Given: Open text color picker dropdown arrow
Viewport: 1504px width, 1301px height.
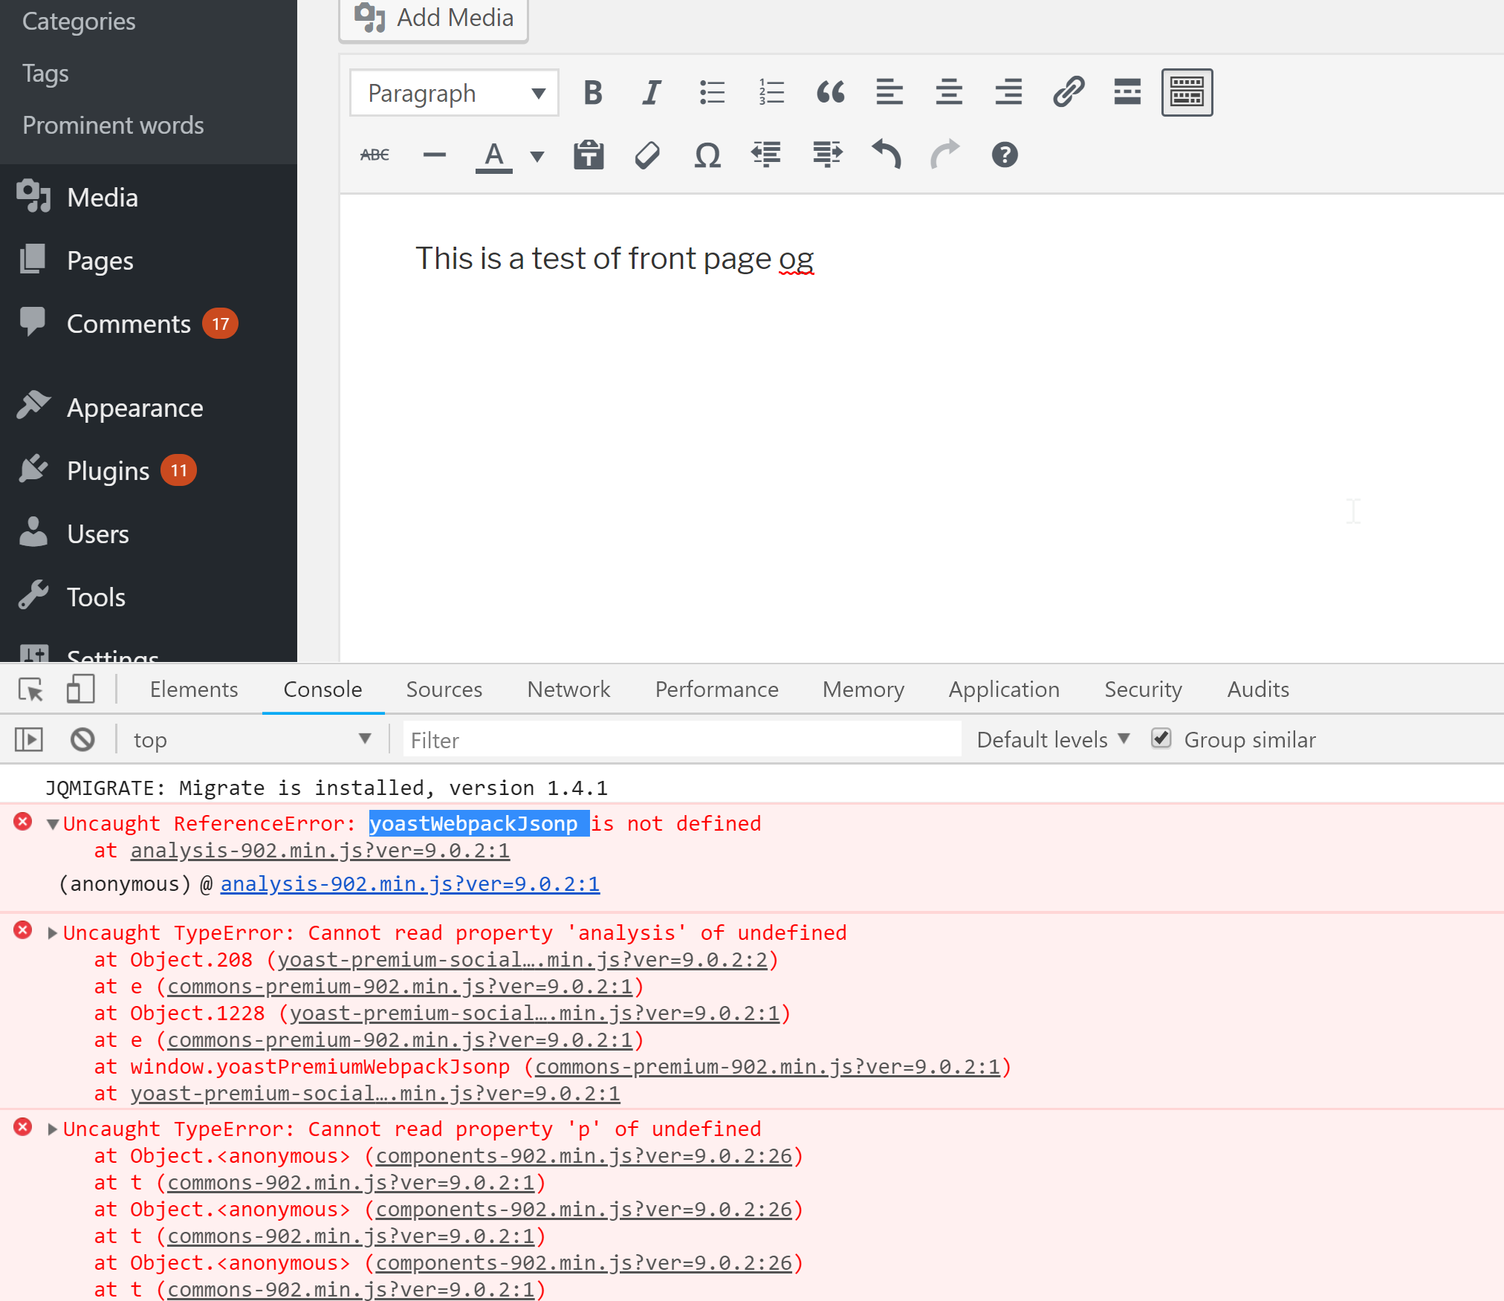Looking at the screenshot, I should tap(537, 156).
